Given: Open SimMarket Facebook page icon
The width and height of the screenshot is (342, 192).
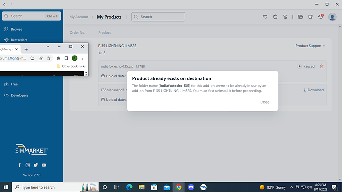Looking at the screenshot, I should [x=20, y=165].
